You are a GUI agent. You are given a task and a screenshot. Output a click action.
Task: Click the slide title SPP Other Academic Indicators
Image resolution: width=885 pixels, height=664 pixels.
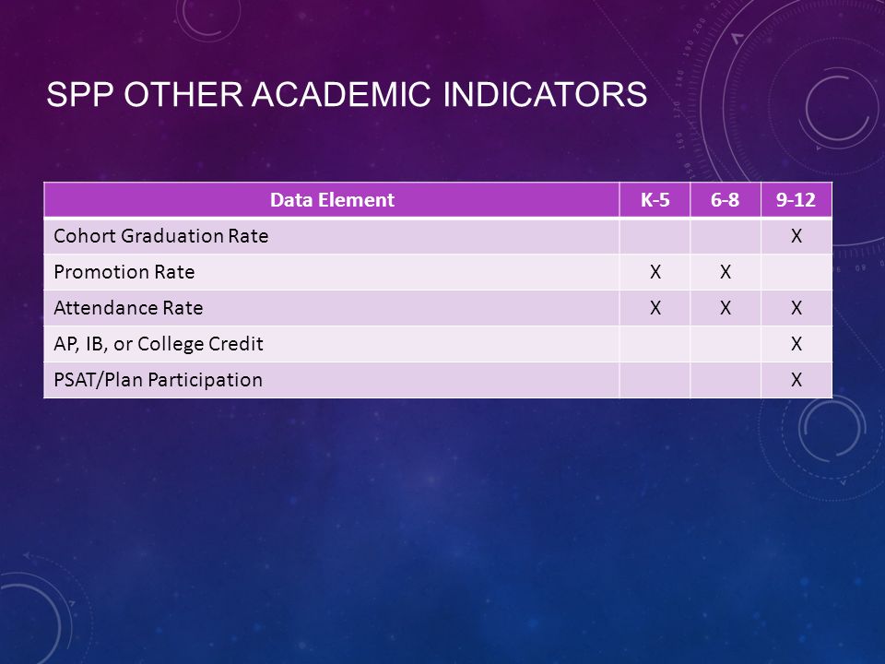(x=347, y=94)
